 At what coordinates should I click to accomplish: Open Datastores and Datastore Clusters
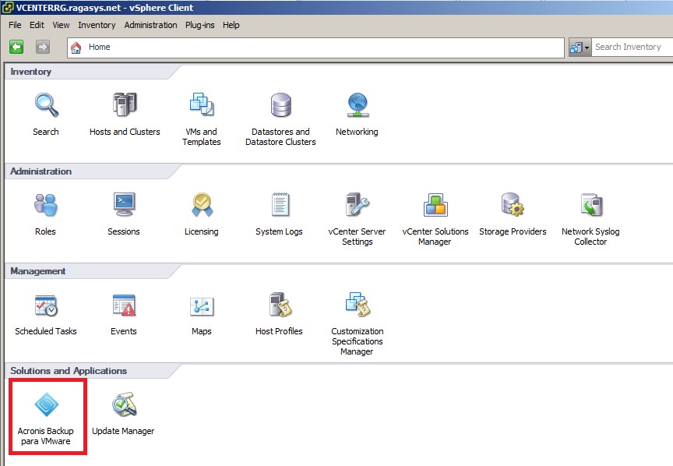point(280,104)
